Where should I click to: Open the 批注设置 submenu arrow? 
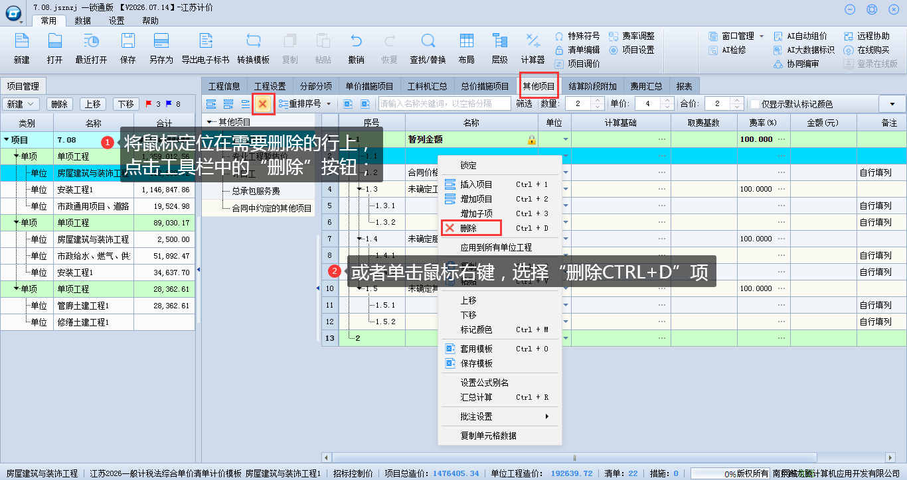(x=547, y=416)
